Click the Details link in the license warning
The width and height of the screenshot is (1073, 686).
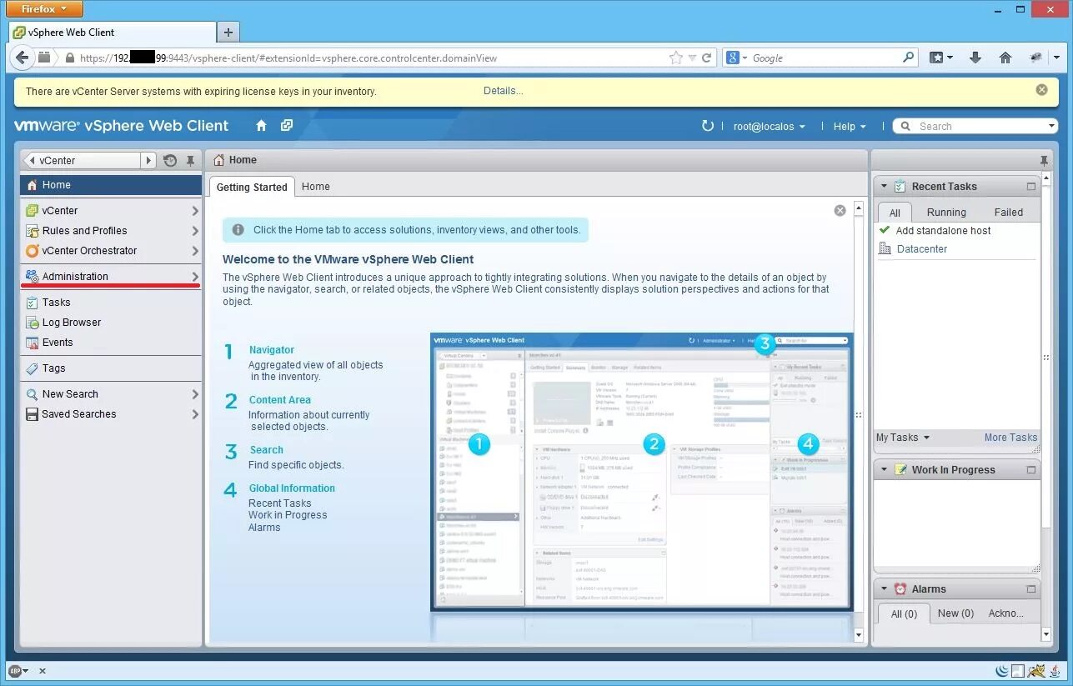503,90
